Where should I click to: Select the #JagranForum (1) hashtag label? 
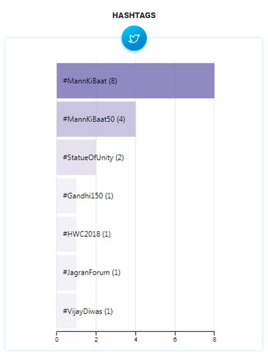point(92,273)
